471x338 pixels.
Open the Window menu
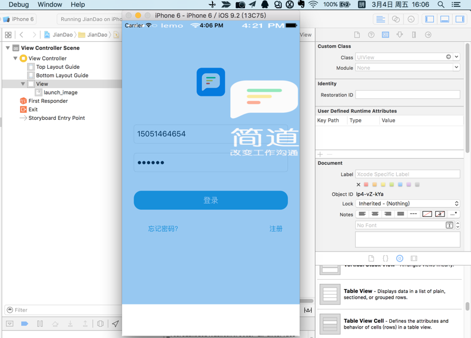point(49,5)
